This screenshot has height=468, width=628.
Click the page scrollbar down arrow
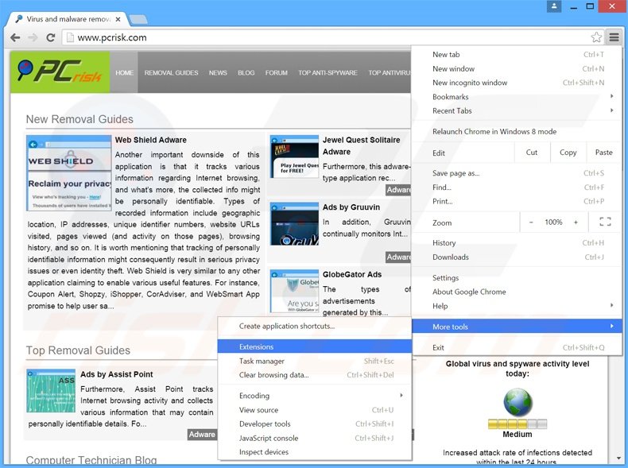coord(619,458)
